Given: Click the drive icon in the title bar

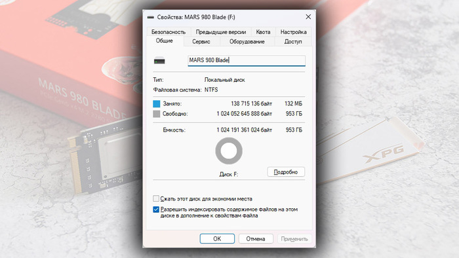Looking at the screenshot, I should pos(150,17).
